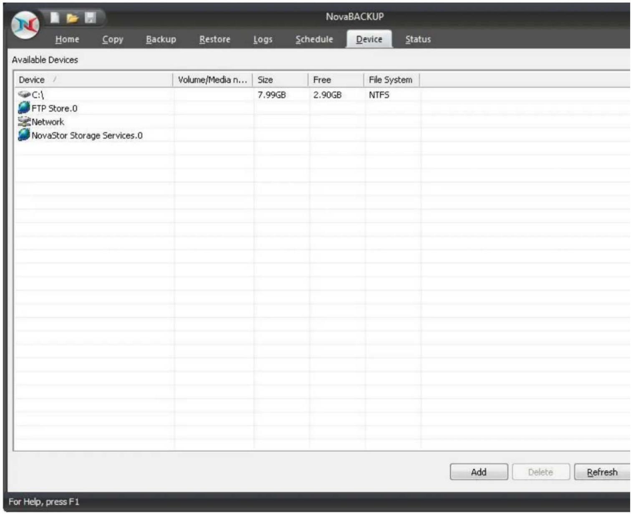Click the 'NTFS' file system cell
Image resolution: width=631 pixels, height=514 pixels.
click(x=379, y=95)
